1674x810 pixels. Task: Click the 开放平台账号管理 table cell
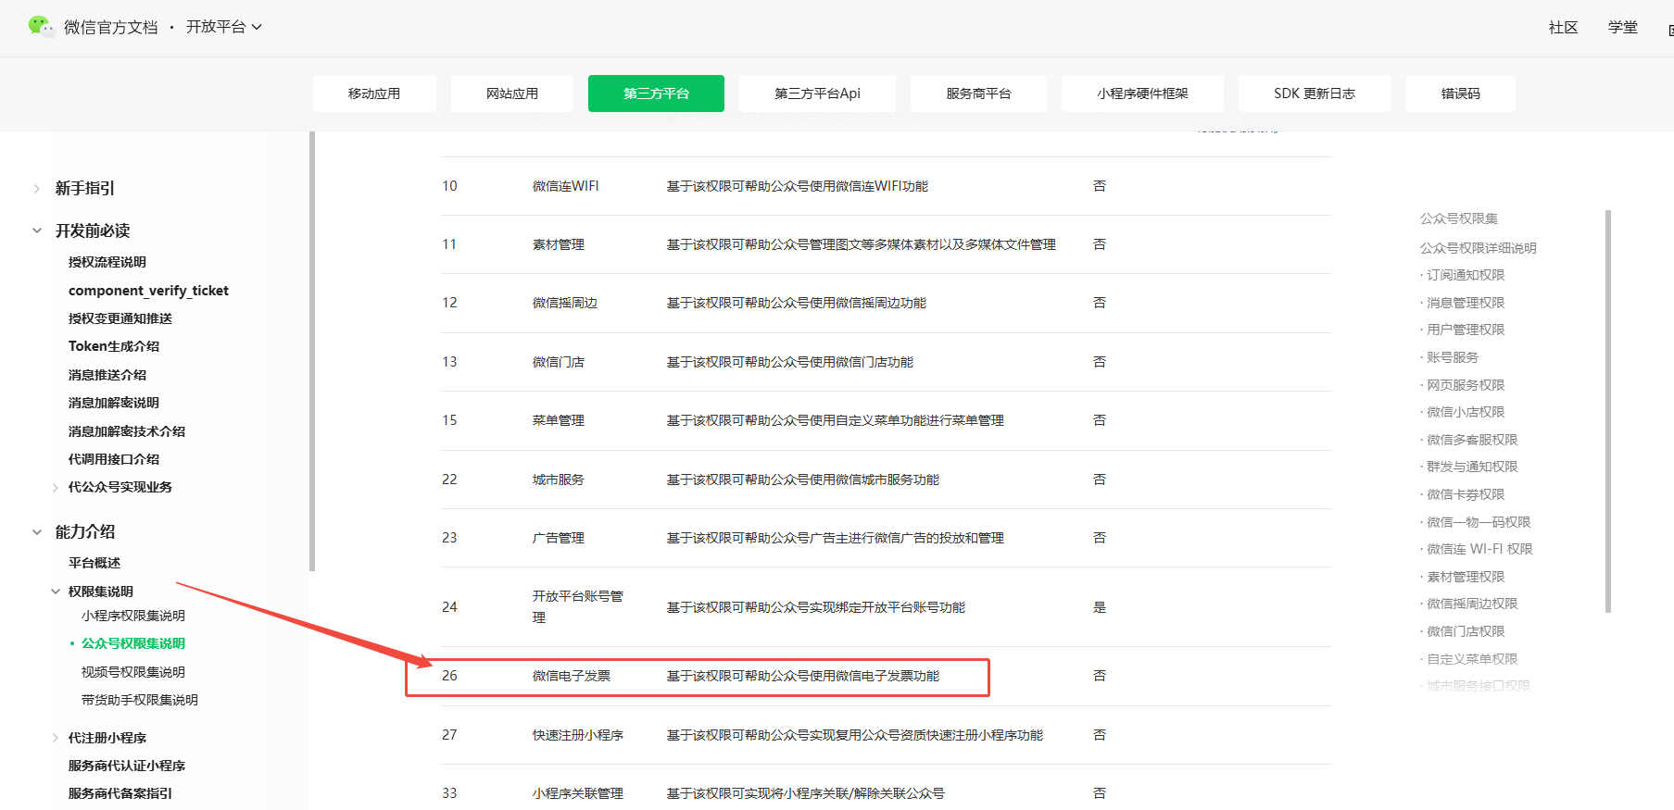click(x=578, y=606)
